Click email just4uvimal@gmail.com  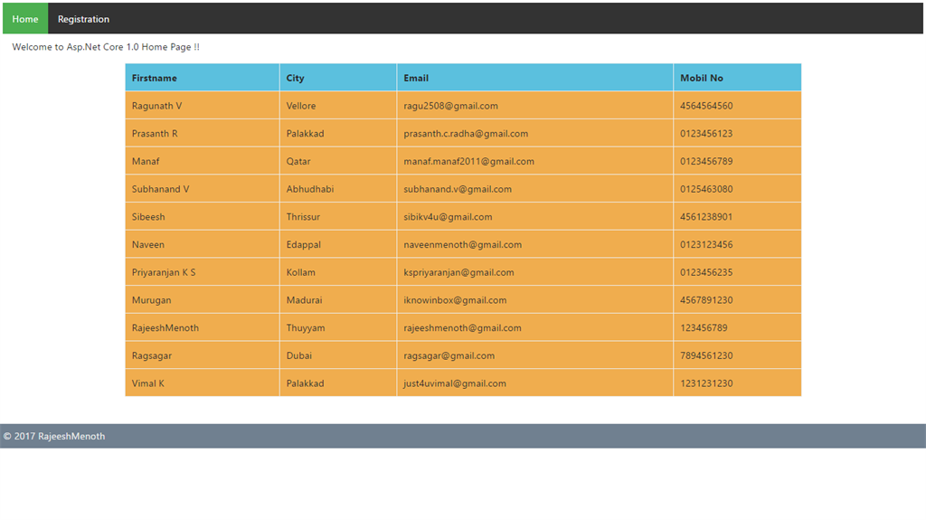pos(455,383)
